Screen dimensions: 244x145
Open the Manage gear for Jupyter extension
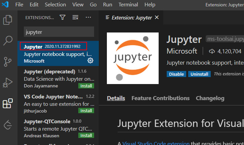point(90,61)
